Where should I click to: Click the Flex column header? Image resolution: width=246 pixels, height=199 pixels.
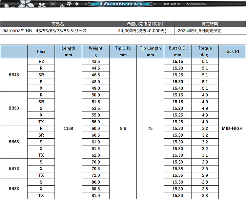point(41,51)
